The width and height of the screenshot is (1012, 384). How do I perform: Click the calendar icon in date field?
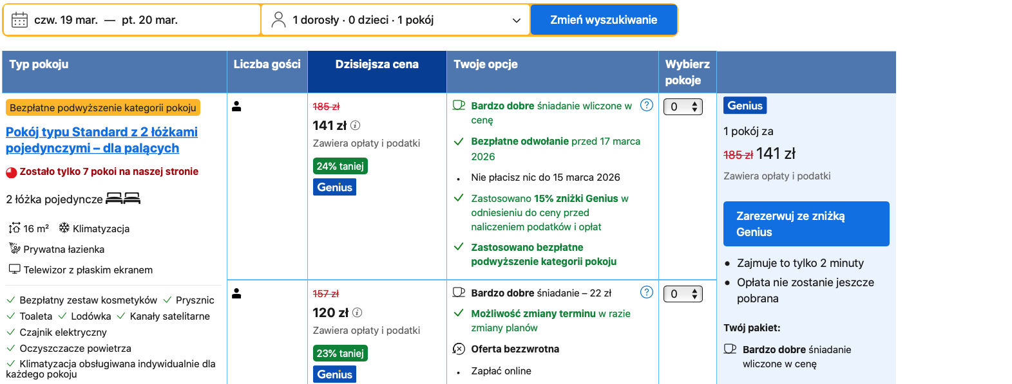coord(20,20)
